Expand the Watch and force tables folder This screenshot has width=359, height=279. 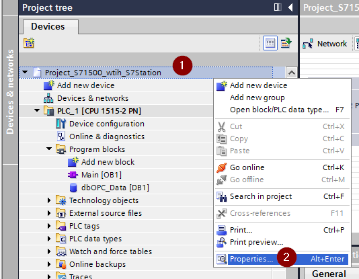(49, 251)
